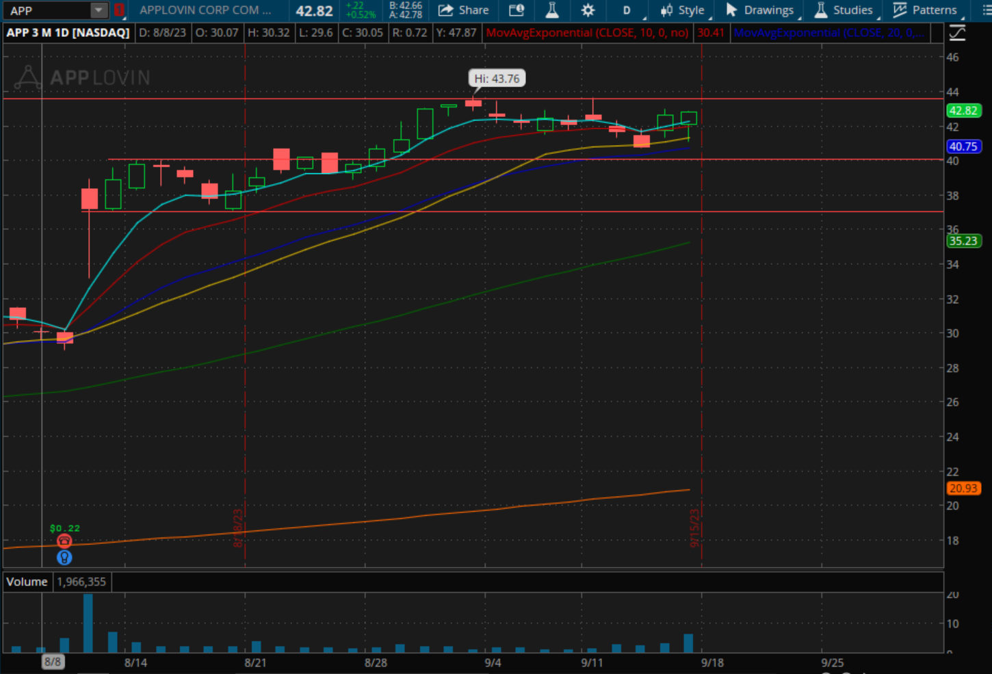The image size is (992, 674).
Task: Click the 9/15/23 expiration dashed line marker
Action: coord(695,528)
